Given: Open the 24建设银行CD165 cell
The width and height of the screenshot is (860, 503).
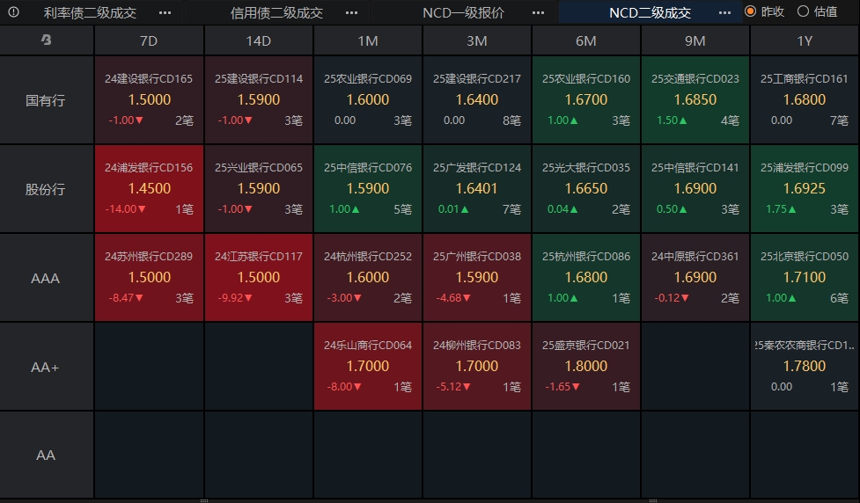Looking at the screenshot, I should click(x=149, y=99).
